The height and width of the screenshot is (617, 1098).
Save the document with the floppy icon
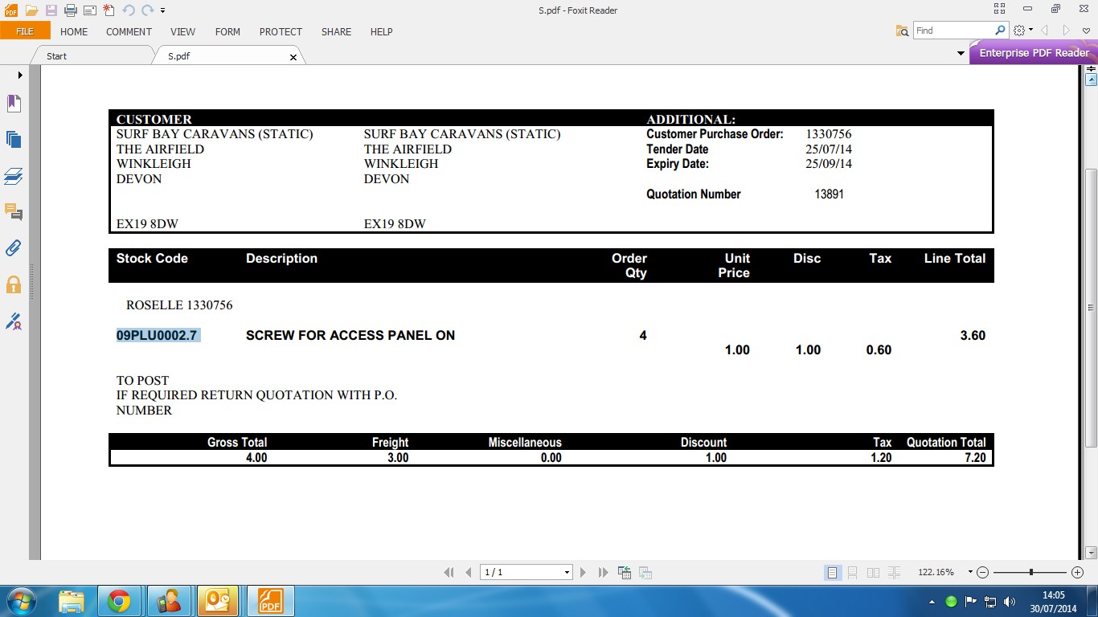(x=51, y=10)
